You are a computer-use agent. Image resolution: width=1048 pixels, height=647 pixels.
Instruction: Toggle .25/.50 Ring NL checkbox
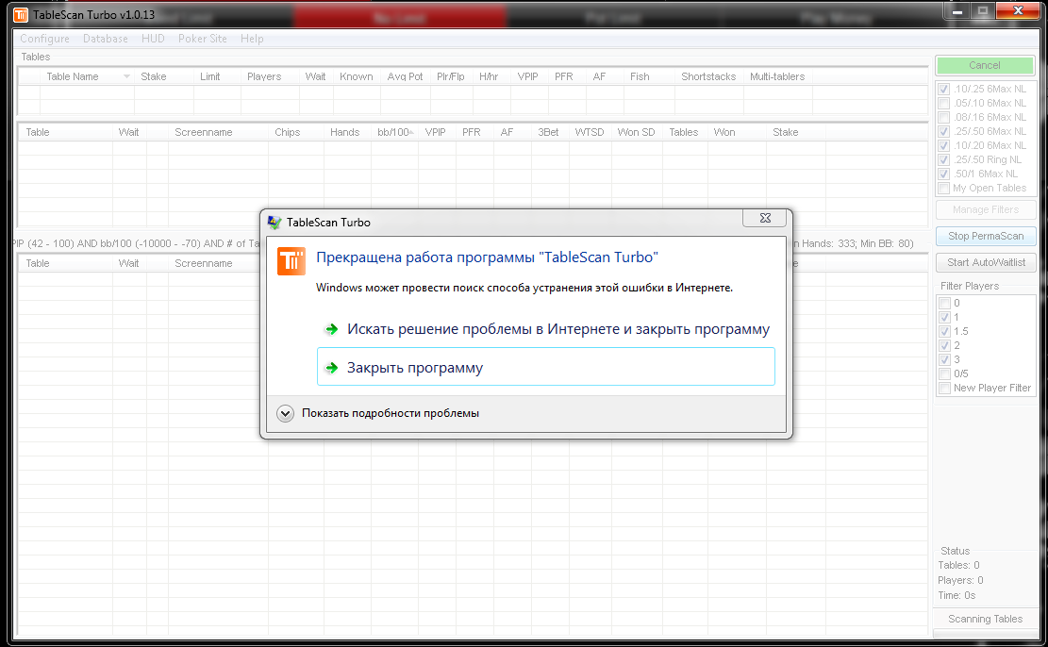(943, 159)
